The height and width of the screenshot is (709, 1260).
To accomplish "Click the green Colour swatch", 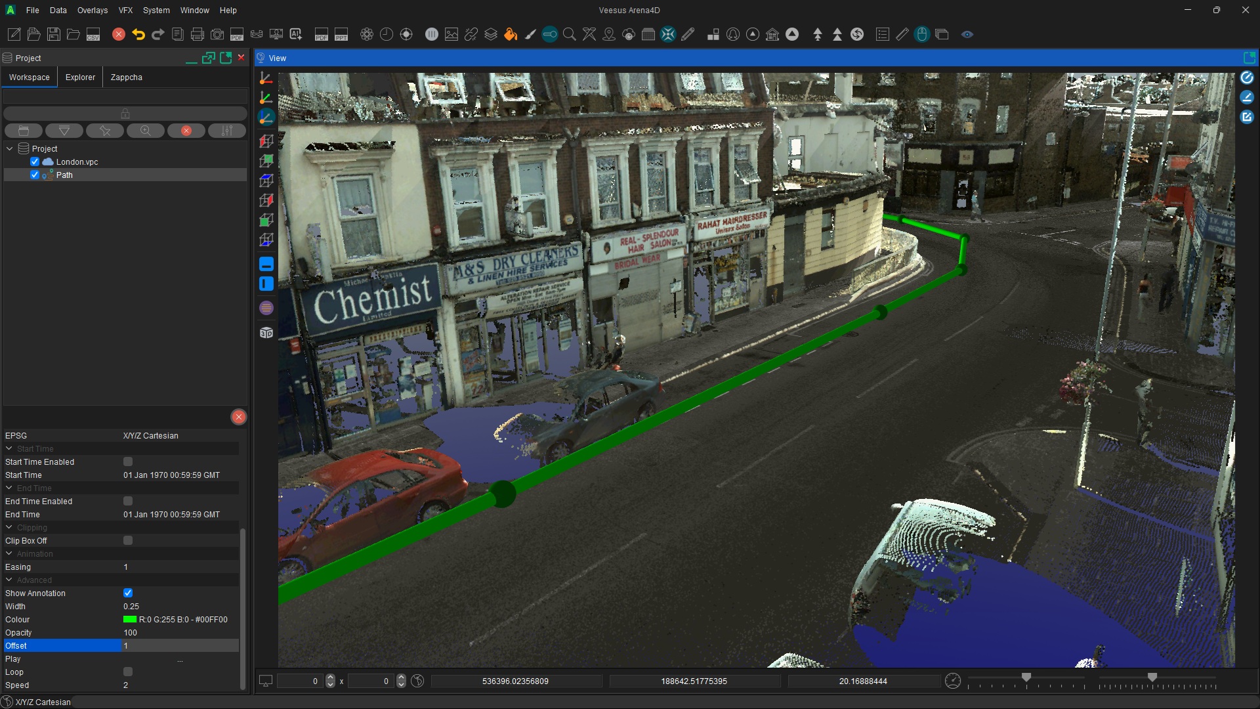I will click(130, 619).
